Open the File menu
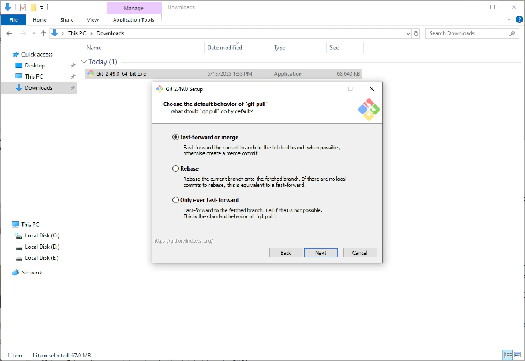This screenshot has height=361, width=525. tap(13, 20)
